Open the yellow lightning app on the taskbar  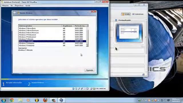(37, 100)
